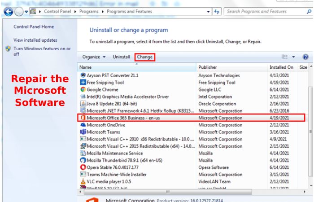Open the view options dropdown arrow
The width and height of the screenshot is (314, 202).
(293, 57)
